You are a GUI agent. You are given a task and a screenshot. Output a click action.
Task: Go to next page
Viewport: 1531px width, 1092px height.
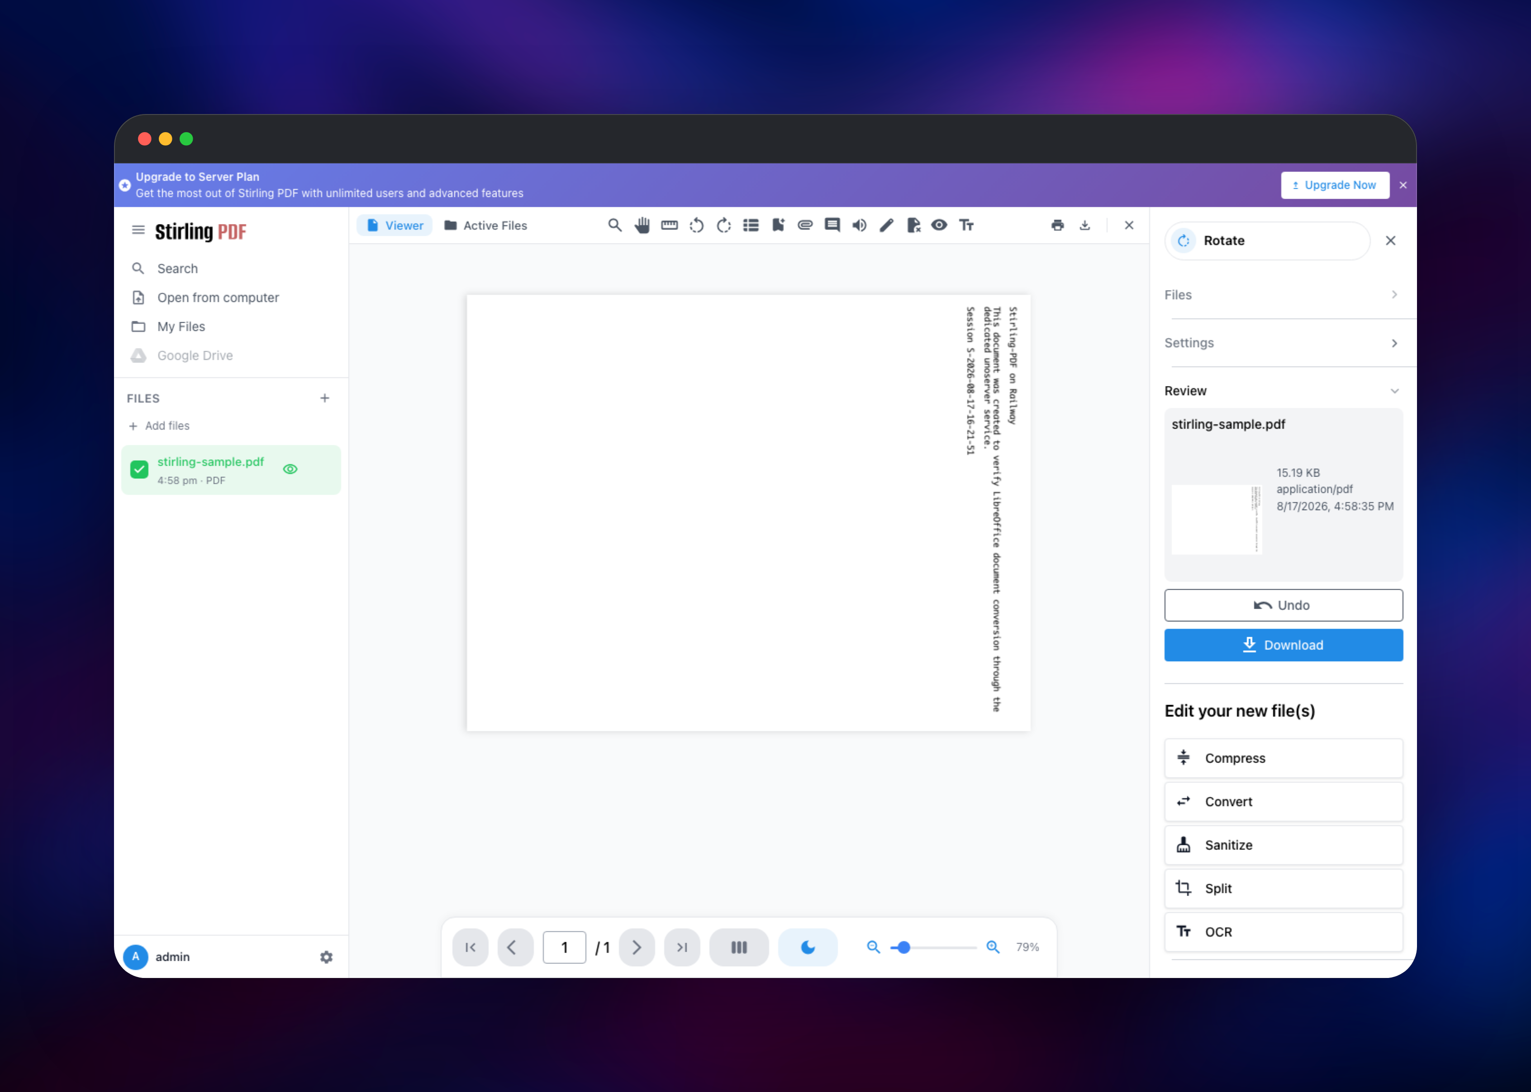(x=637, y=948)
